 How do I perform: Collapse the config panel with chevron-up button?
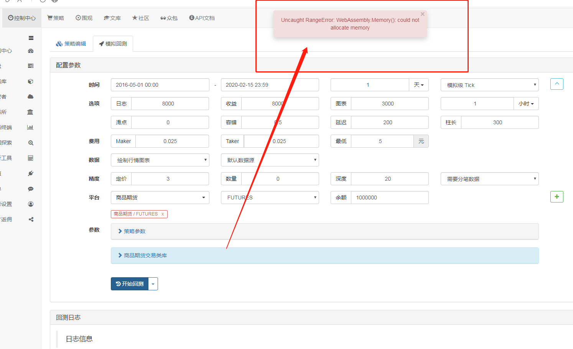pos(557,84)
